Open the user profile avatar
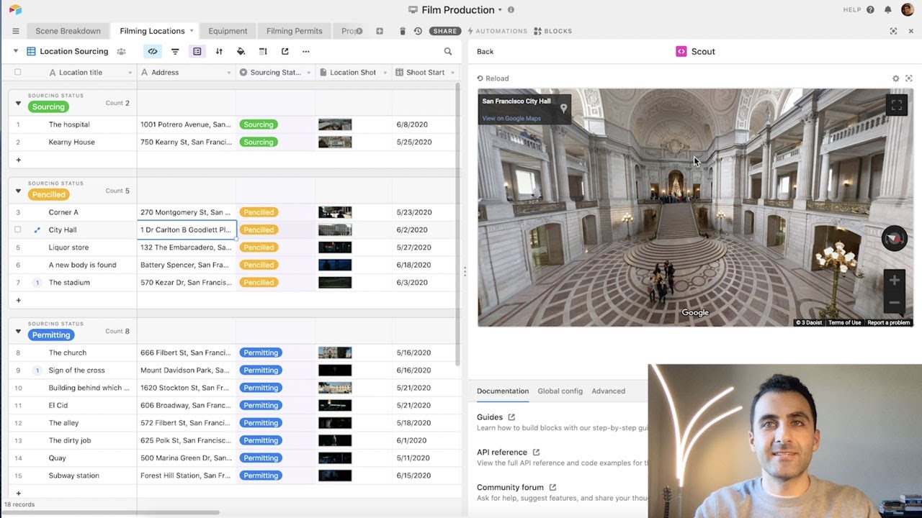 click(908, 10)
